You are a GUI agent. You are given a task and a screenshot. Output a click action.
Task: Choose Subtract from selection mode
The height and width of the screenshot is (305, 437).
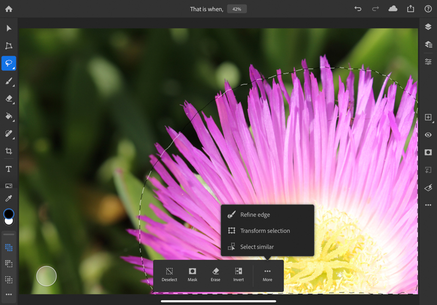pyautogui.click(x=9, y=264)
